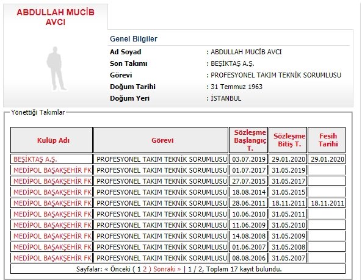Open MEDİPOL BAŞAKŞEHİR FK link starting 11.06.2009
362x280 pixels.
[x=52, y=225]
